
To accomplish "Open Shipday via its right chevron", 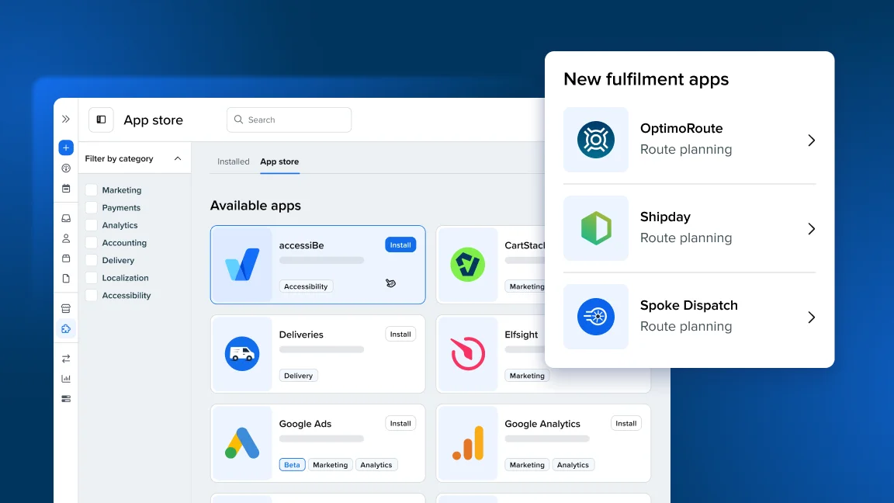I will [x=811, y=229].
